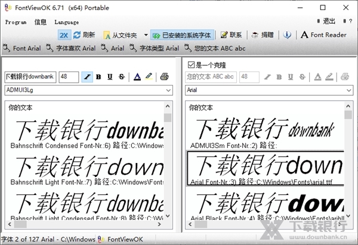358x245 pixels.
Task: Click the right panel strikethrough icon
Action: (303, 77)
